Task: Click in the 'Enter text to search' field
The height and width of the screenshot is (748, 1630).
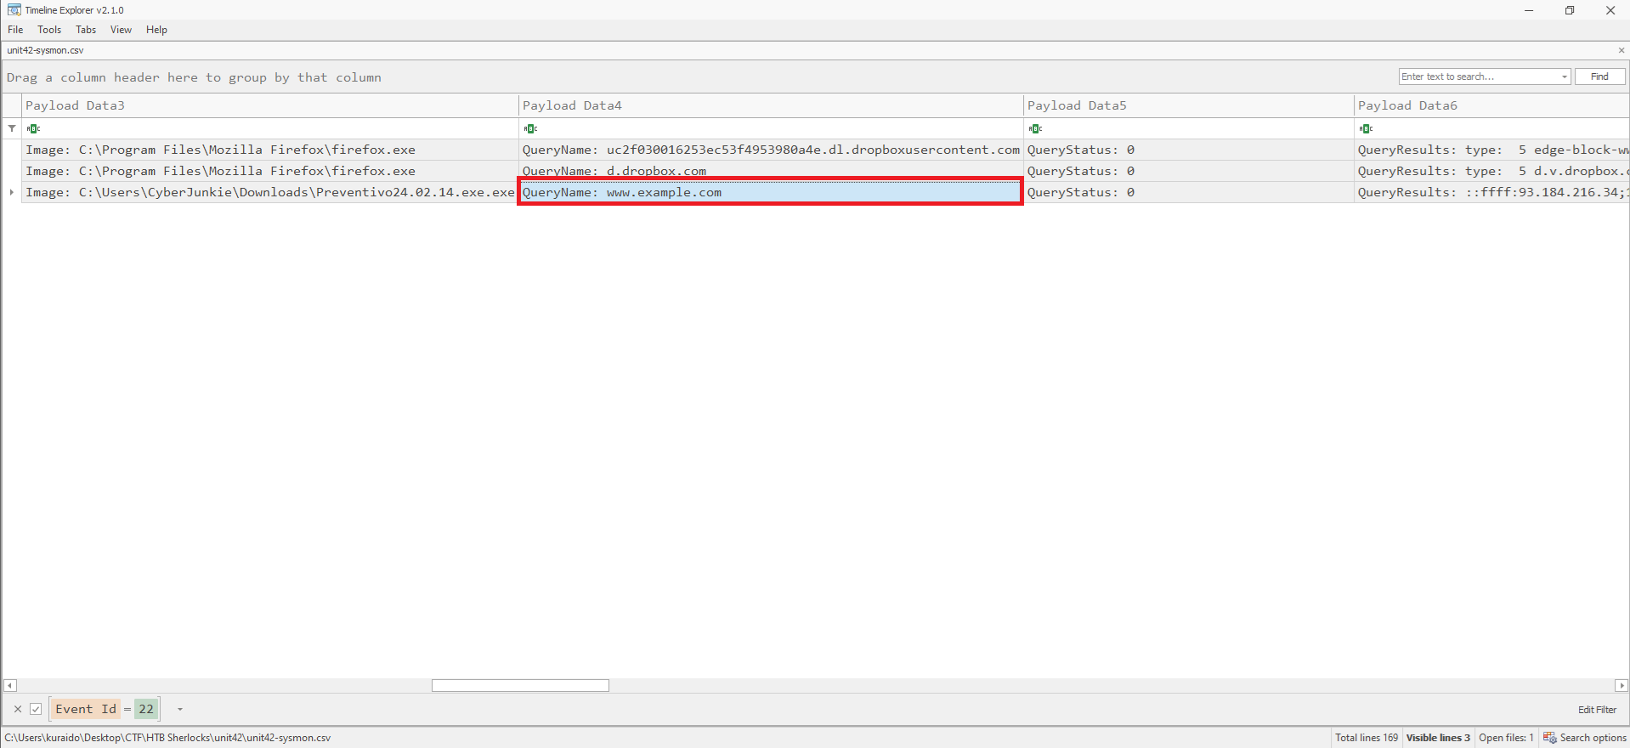Action: coord(1479,76)
